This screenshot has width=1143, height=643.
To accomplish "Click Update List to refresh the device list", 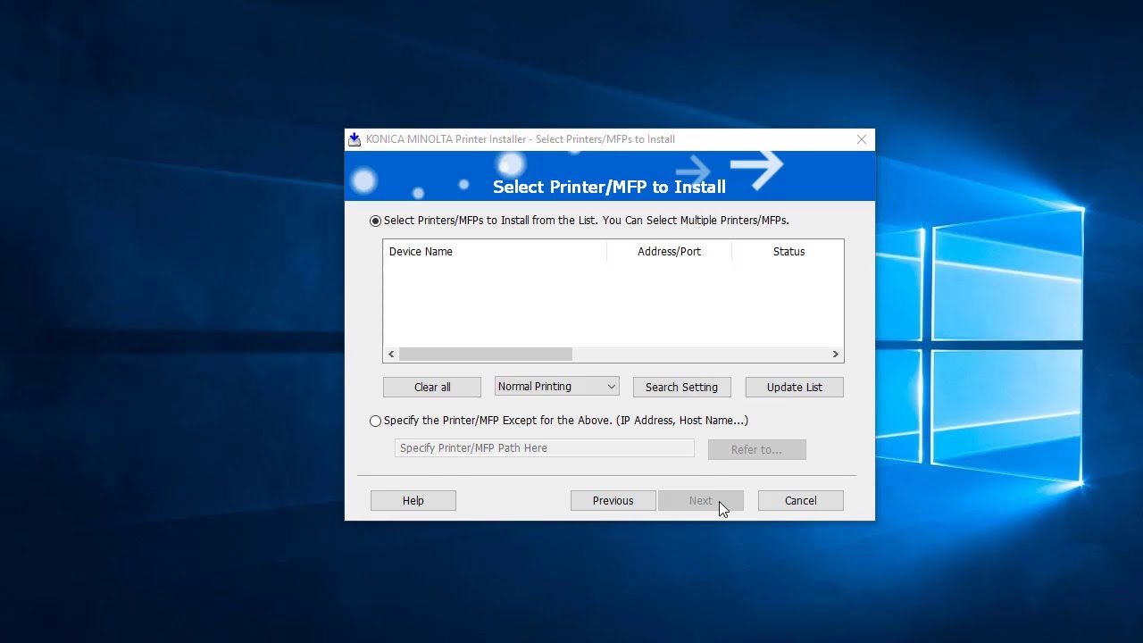I will 794,387.
